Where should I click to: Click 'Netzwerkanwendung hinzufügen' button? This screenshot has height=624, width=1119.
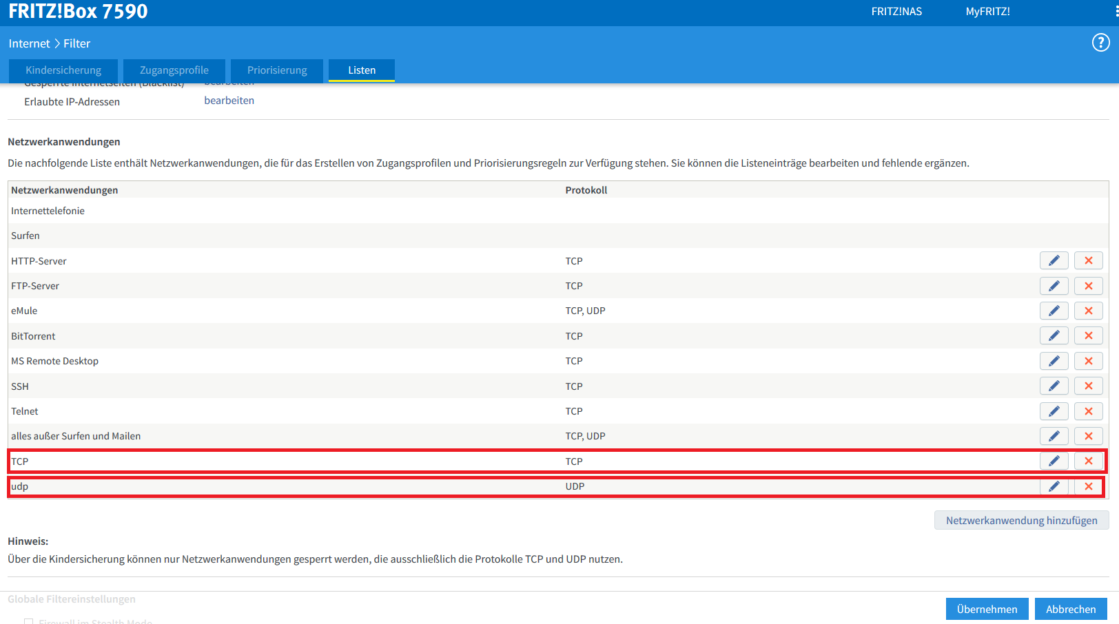(1021, 520)
